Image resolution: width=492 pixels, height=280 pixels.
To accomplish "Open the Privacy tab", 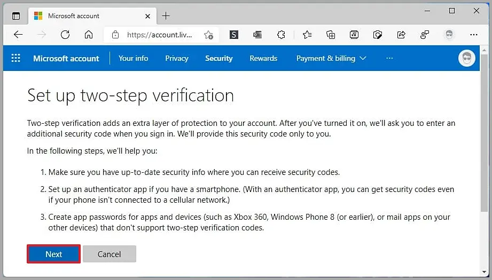I will pos(177,58).
